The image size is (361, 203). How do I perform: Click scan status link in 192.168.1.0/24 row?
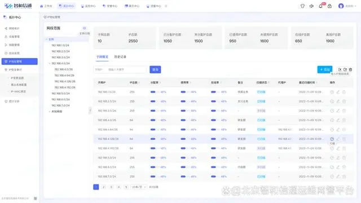[261, 92]
